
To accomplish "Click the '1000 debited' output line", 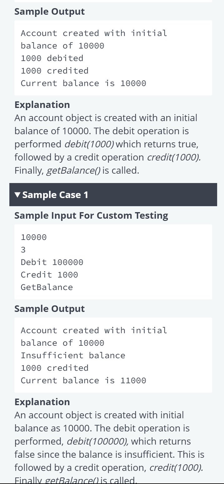I will point(52,58).
